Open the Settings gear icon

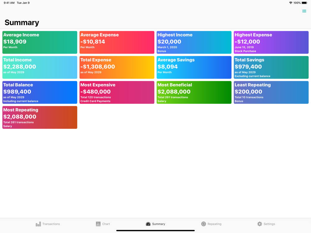(259, 224)
